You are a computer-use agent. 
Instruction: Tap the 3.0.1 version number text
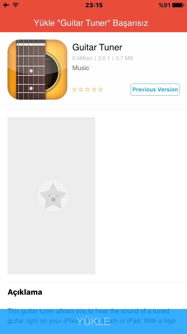104,58
